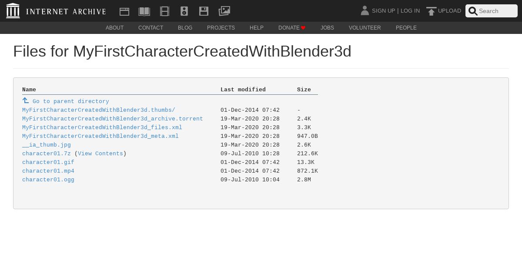Click the user avatar icon
The height and width of the screenshot is (274, 522).
(x=365, y=10)
